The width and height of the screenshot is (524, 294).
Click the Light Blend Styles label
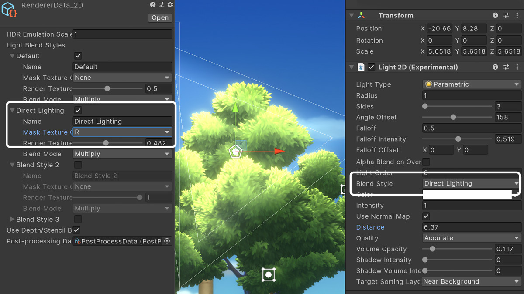coord(36,45)
